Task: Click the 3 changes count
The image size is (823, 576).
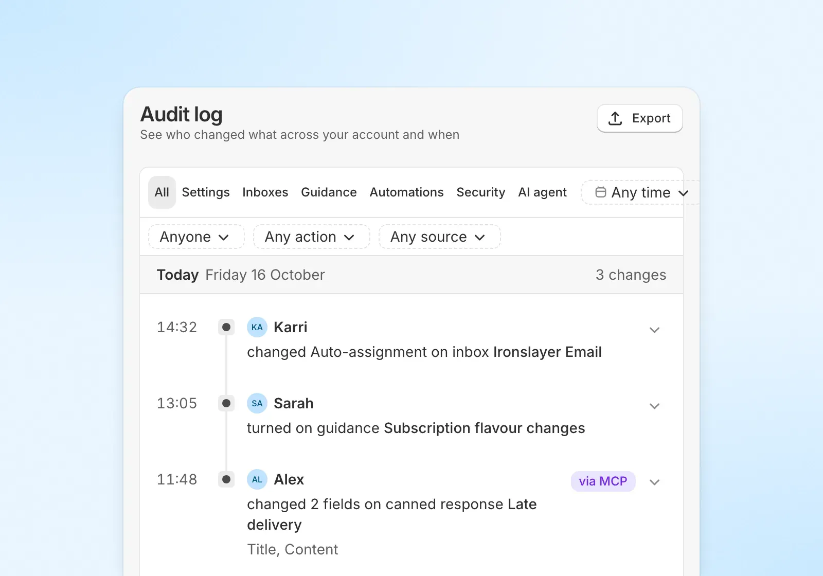Action: 631,275
